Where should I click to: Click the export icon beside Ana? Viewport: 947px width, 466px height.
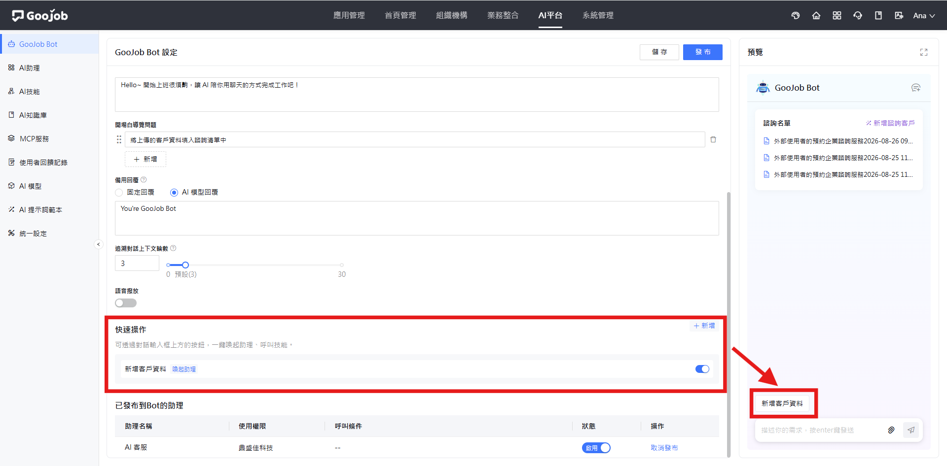tap(899, 15)
